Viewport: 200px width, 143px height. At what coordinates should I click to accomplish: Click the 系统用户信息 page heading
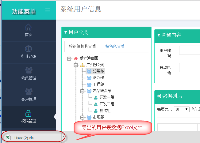81,9
